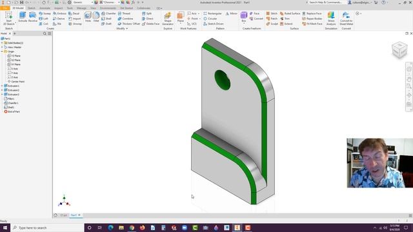Collapse the Origin folder
Screen dimensions: 413x232
[2, 52]
